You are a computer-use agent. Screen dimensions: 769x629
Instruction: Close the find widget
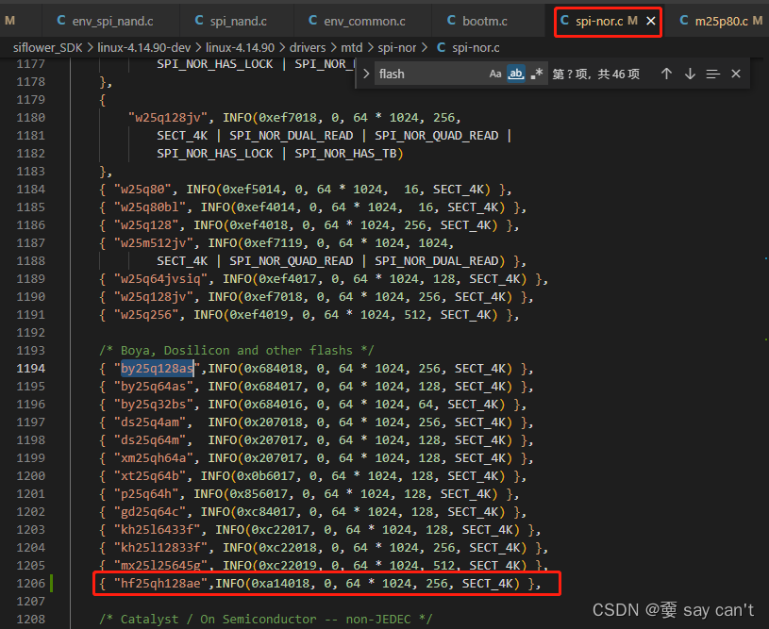(x=736, y=74)
